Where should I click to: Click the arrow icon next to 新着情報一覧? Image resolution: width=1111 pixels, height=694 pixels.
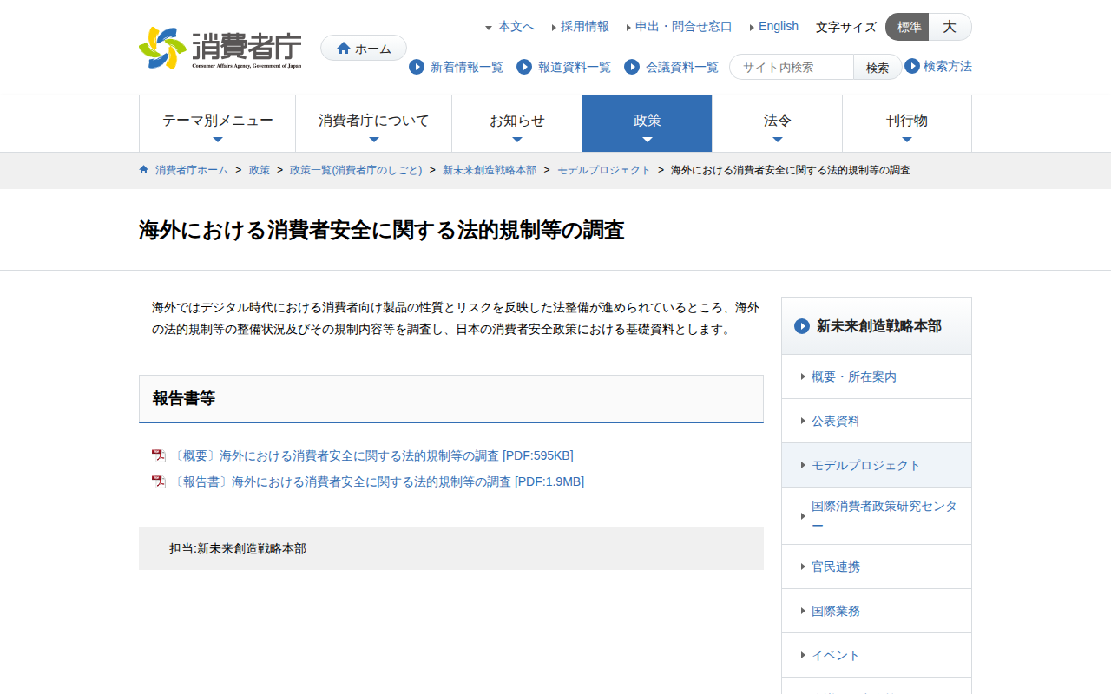point(417,67)
